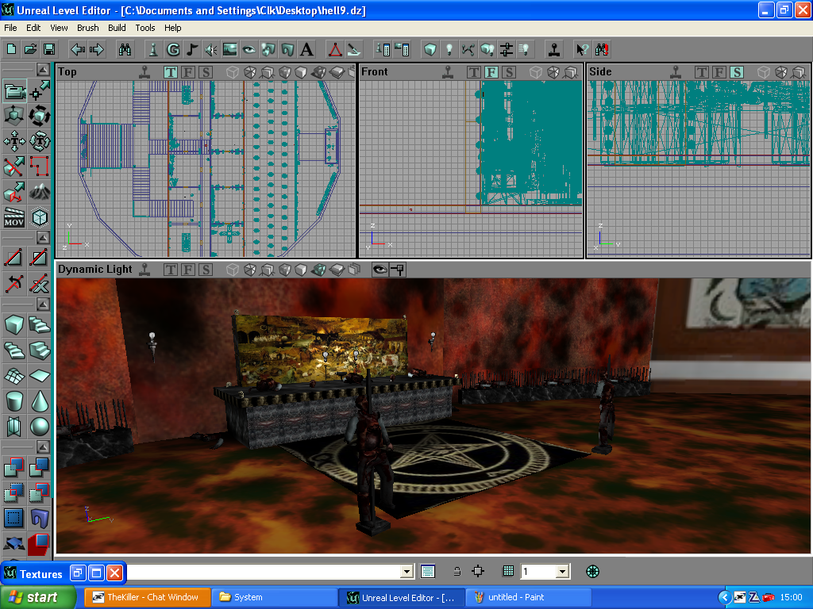This screenshot has height=609, width=813.
Task: Open the Build menu
Action: (x=117, y=28)
